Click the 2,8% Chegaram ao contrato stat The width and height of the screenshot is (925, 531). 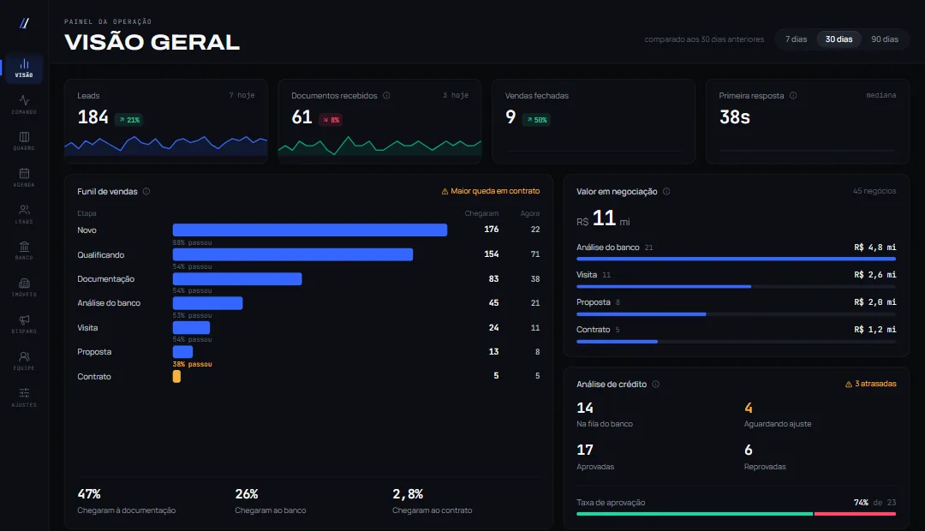pos(433,501)
